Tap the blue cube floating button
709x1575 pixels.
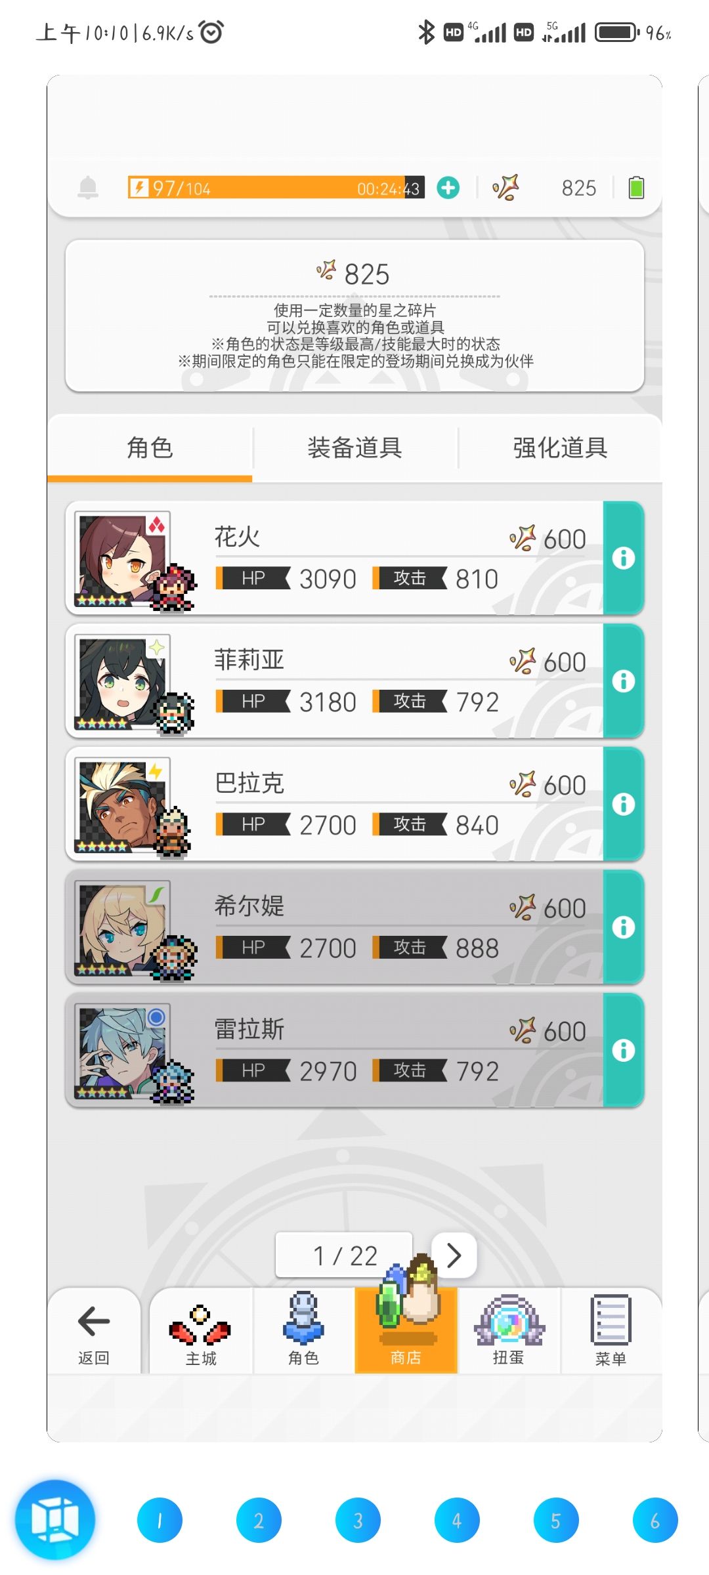(55, 1519)
